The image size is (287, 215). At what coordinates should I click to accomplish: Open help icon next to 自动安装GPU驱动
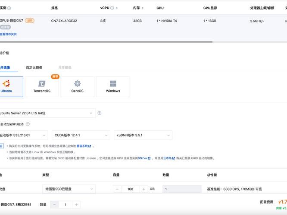click(28, 124)
